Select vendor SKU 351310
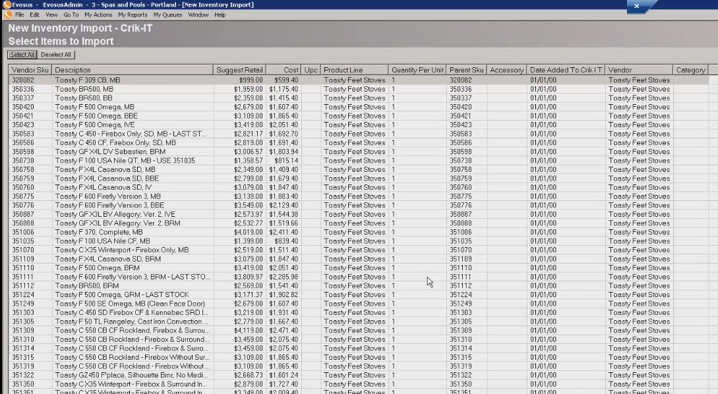The width and height of the screenshot is (718, 394). 23,339
